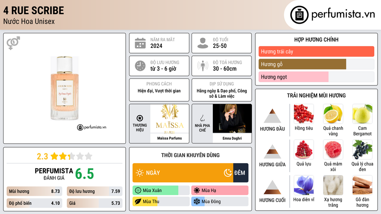Viewport: 381px width, 214px height.
Task: Click the Hương ngọt accord bar
Action: (316, 77)
